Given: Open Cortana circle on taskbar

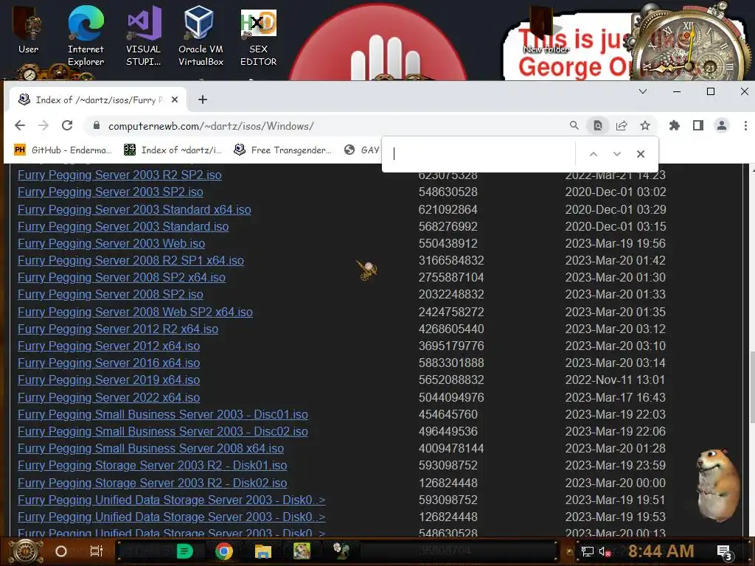Looking at the screenshot, I should (x=61, y=551).
